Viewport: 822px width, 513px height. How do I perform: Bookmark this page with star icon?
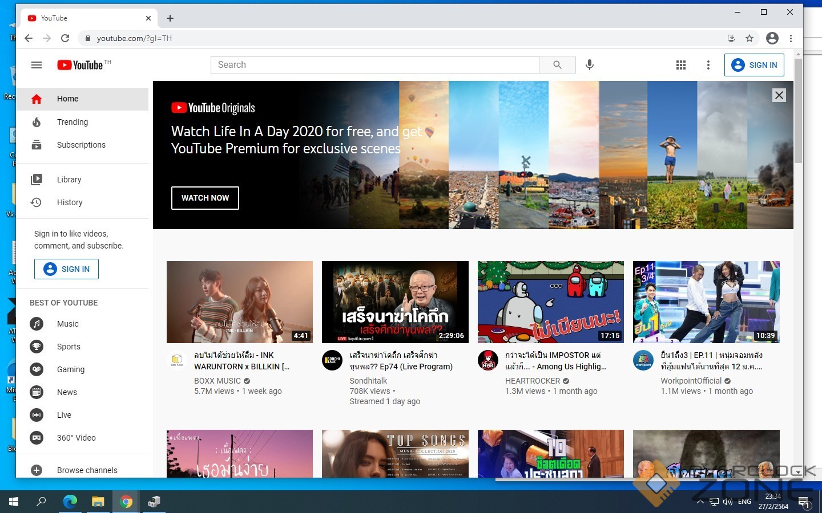[750, 38]
